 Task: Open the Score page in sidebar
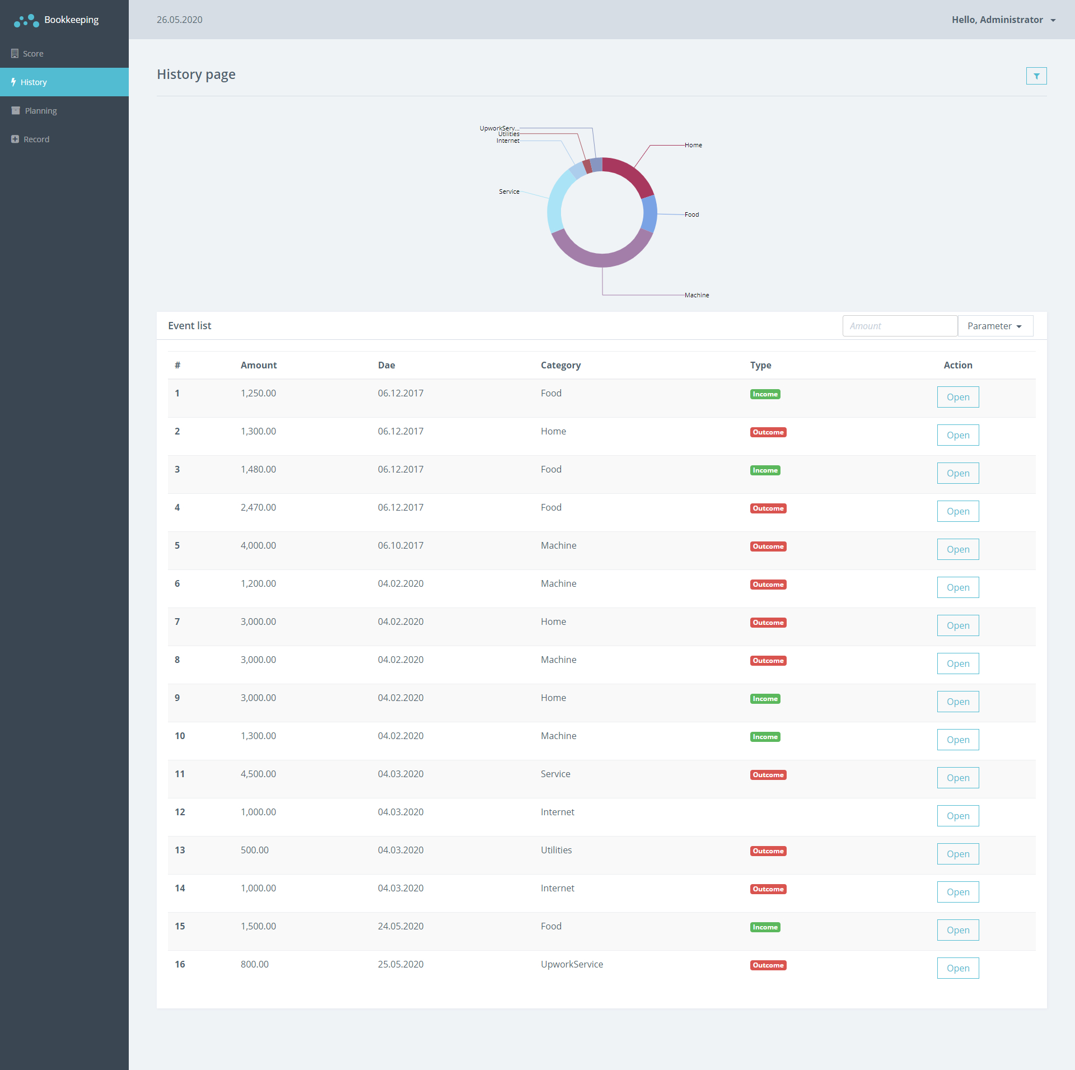coord(33,54)
